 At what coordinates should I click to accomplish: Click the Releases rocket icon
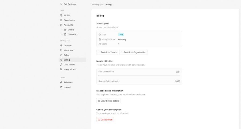coord(61,82)
